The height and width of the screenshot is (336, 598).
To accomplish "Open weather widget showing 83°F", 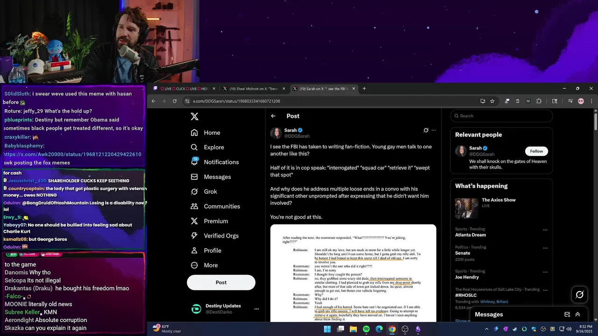I will (x=167, y=329).
